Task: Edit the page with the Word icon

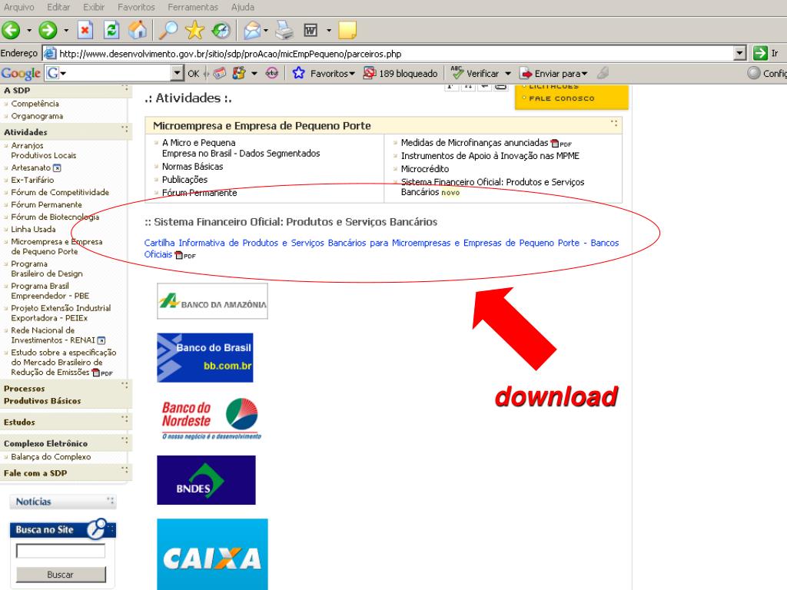Action: coord(311,31)
